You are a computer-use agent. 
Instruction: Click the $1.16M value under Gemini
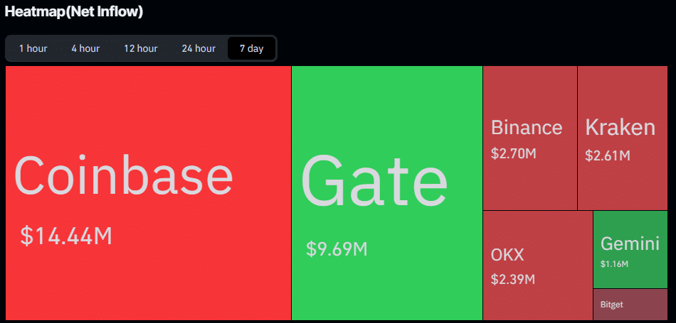[x=614, y=264]
